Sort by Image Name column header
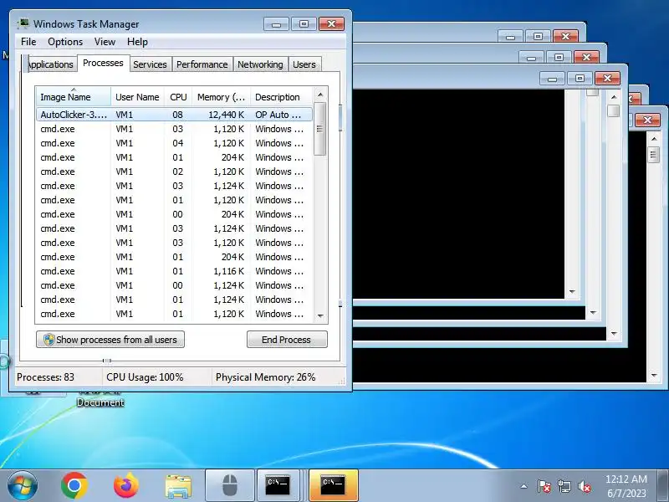669x502 pixels. tap(74, 97)
